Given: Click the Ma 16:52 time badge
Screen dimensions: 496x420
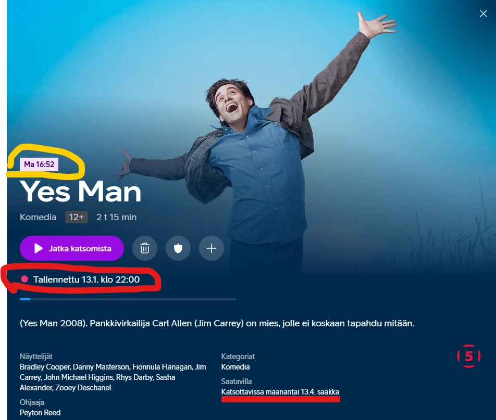Looking at the screenshot, I should pos(39,164).
